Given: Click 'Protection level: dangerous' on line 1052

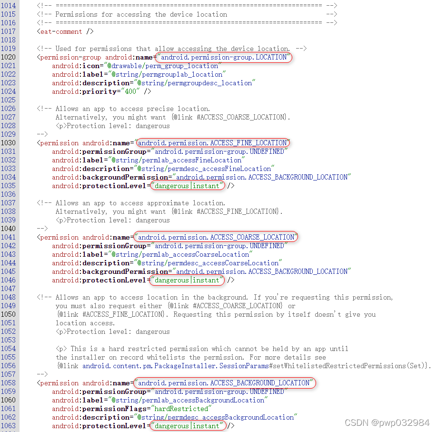Looking at the screenshot, I should (x=119, y=332).
